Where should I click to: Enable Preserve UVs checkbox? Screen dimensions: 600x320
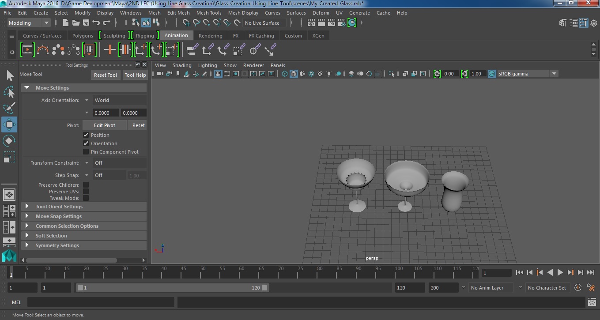coord(86,192)
